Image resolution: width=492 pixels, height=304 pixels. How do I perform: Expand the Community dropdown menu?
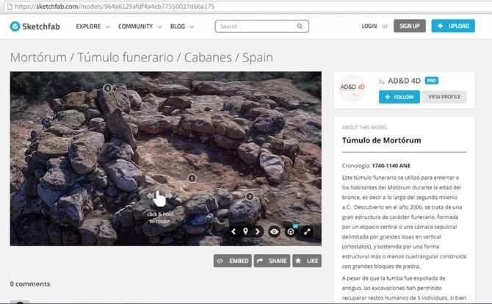[x=140, y=26]
